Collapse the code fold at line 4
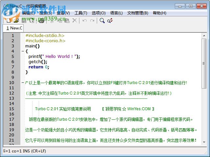The image size is (210, 157). (23, 51)
